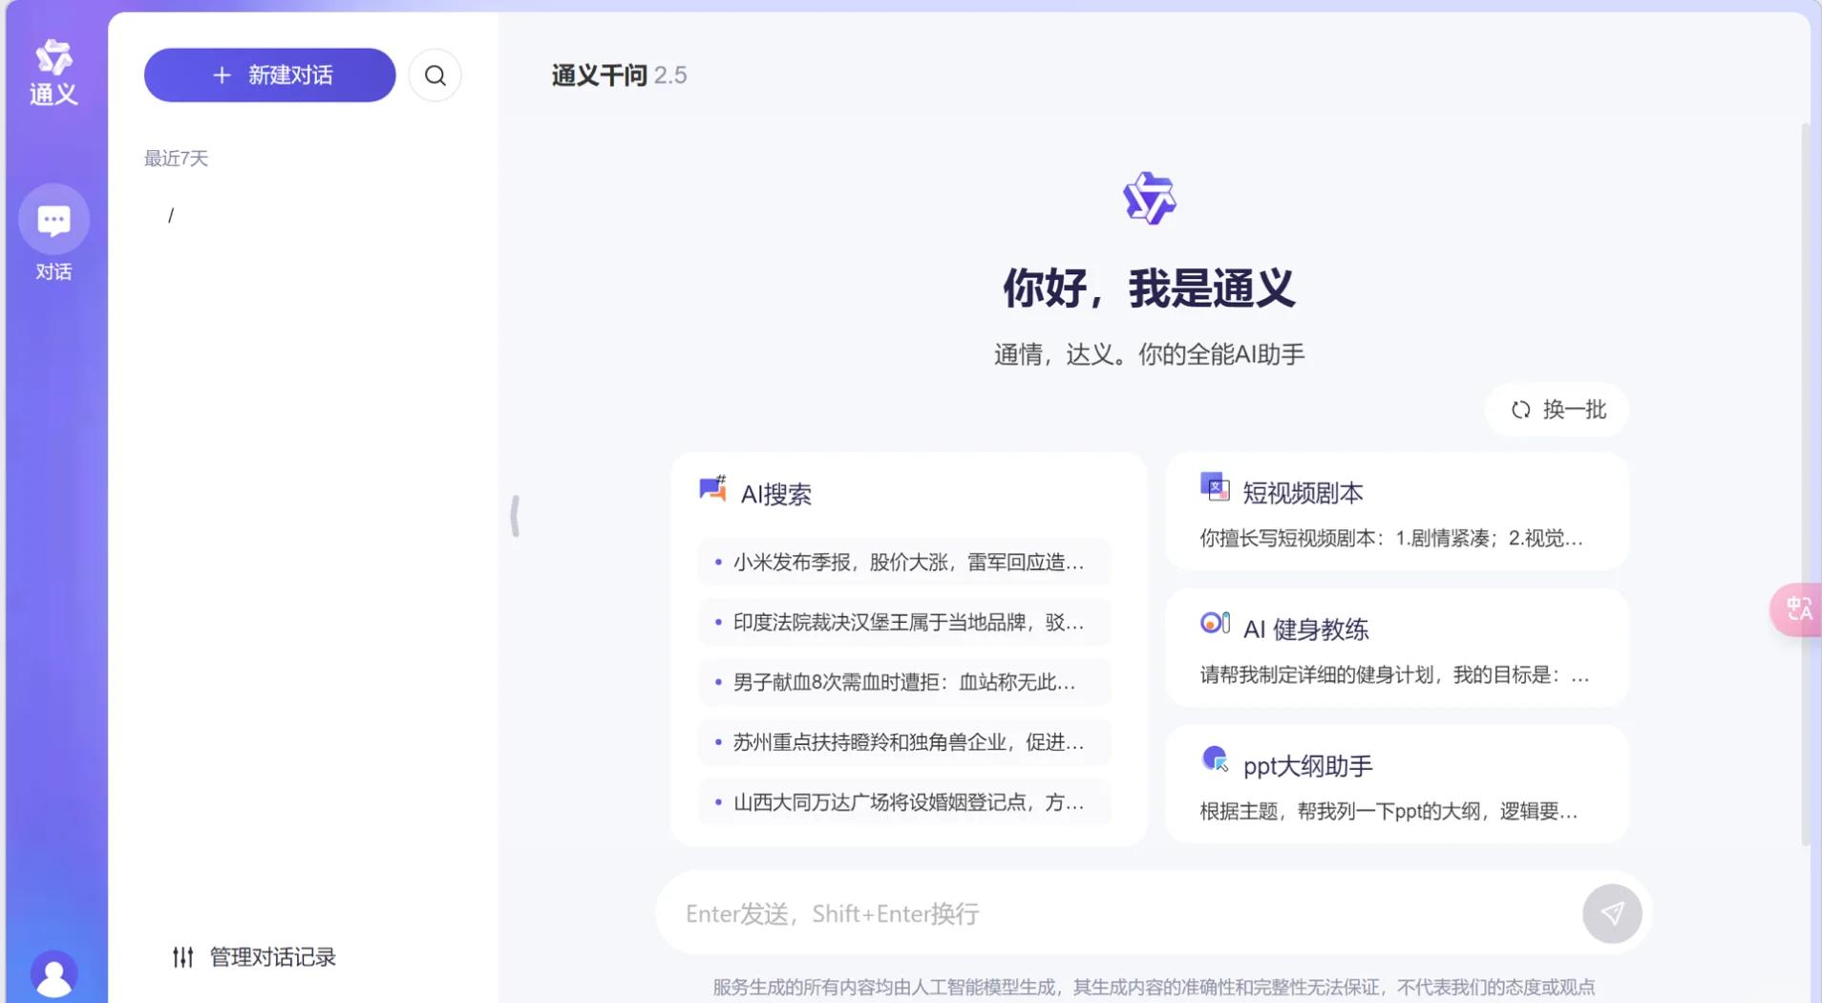The image size is (1822, 1003).
Task: Click the 最近7天 section label
Action: click(176, 159)
